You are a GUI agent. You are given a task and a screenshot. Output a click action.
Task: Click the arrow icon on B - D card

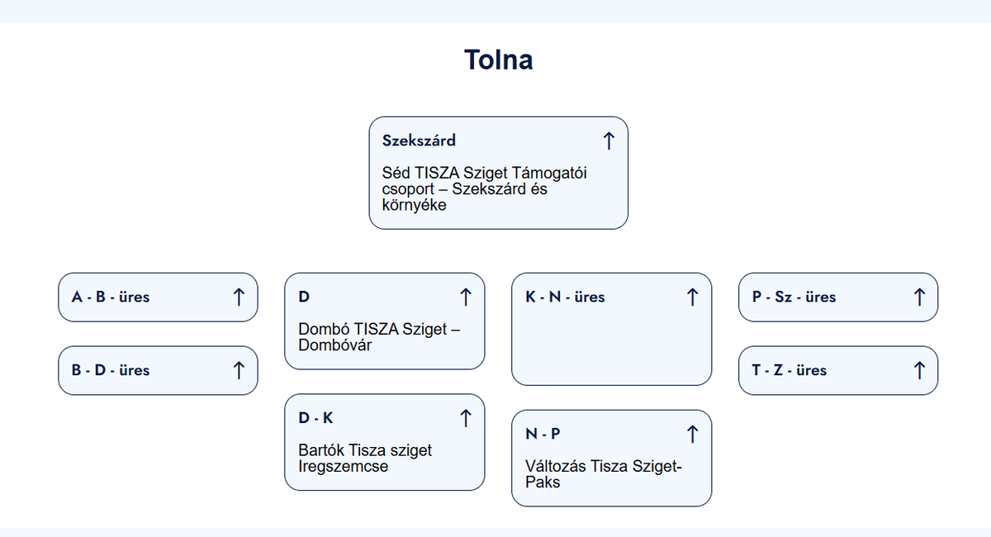tap(239, 370)
